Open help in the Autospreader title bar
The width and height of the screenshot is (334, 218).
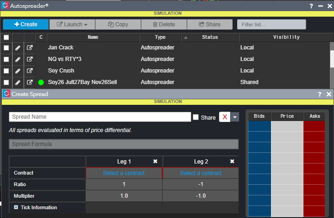pos(311,6)
